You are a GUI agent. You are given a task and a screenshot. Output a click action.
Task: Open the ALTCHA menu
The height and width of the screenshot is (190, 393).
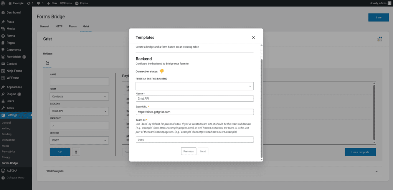pyautogui.click(x=16, y=171)
